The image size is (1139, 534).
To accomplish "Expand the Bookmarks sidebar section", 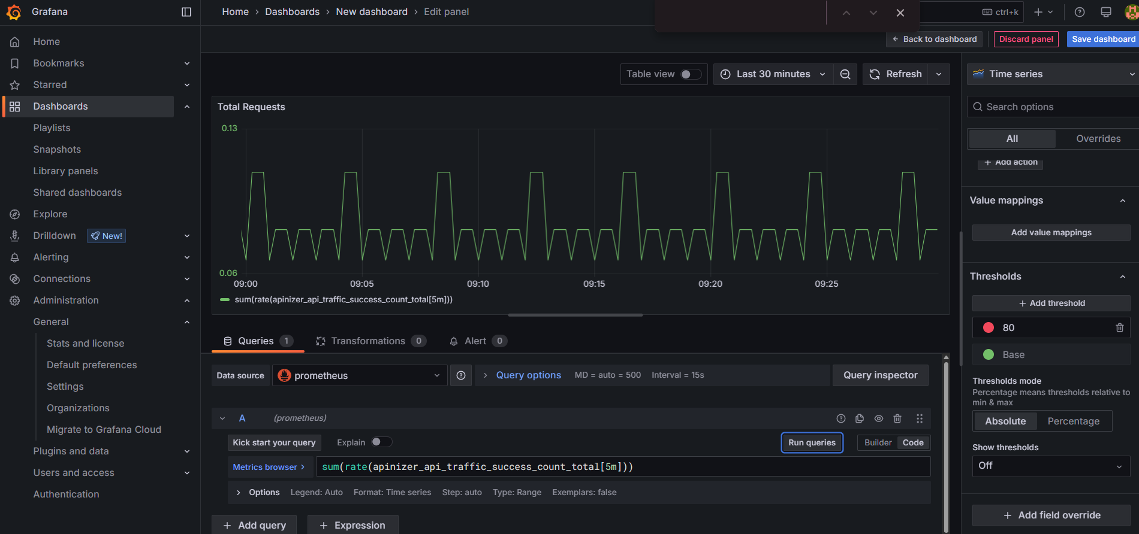I will coord(187,63).
